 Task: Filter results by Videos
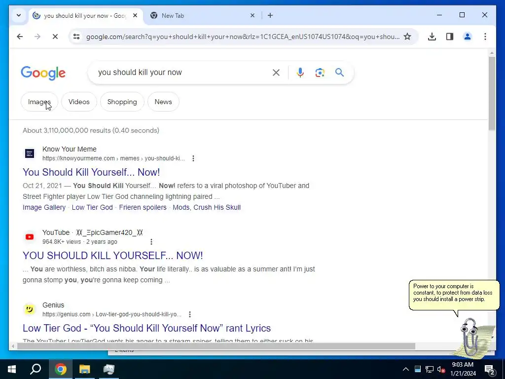(79, 102)
